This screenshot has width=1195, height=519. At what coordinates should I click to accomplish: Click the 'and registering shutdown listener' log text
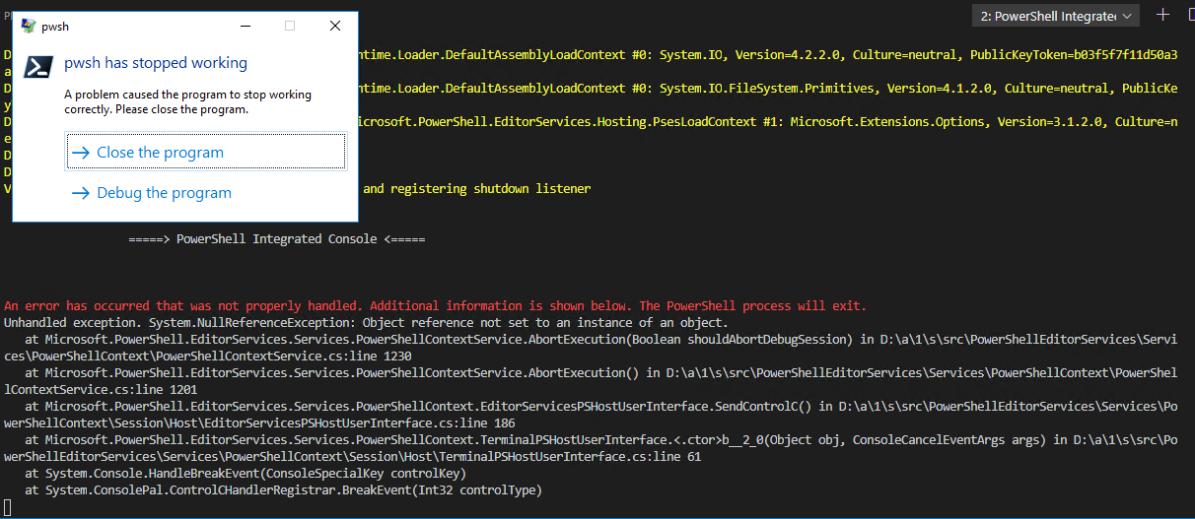pos(477,189)
